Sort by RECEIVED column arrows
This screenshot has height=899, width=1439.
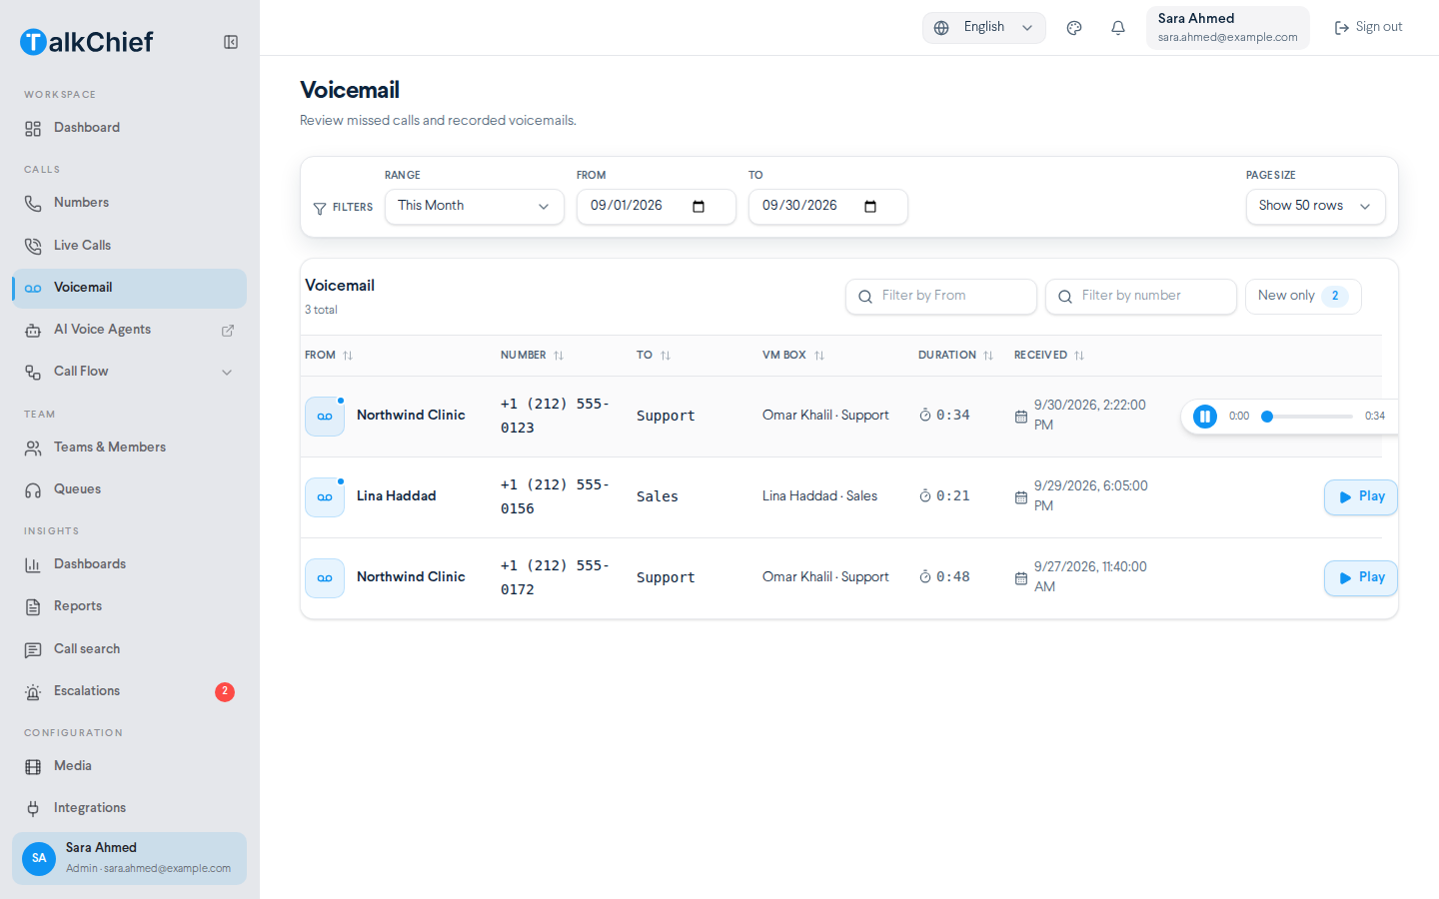tap(1079, 356)
